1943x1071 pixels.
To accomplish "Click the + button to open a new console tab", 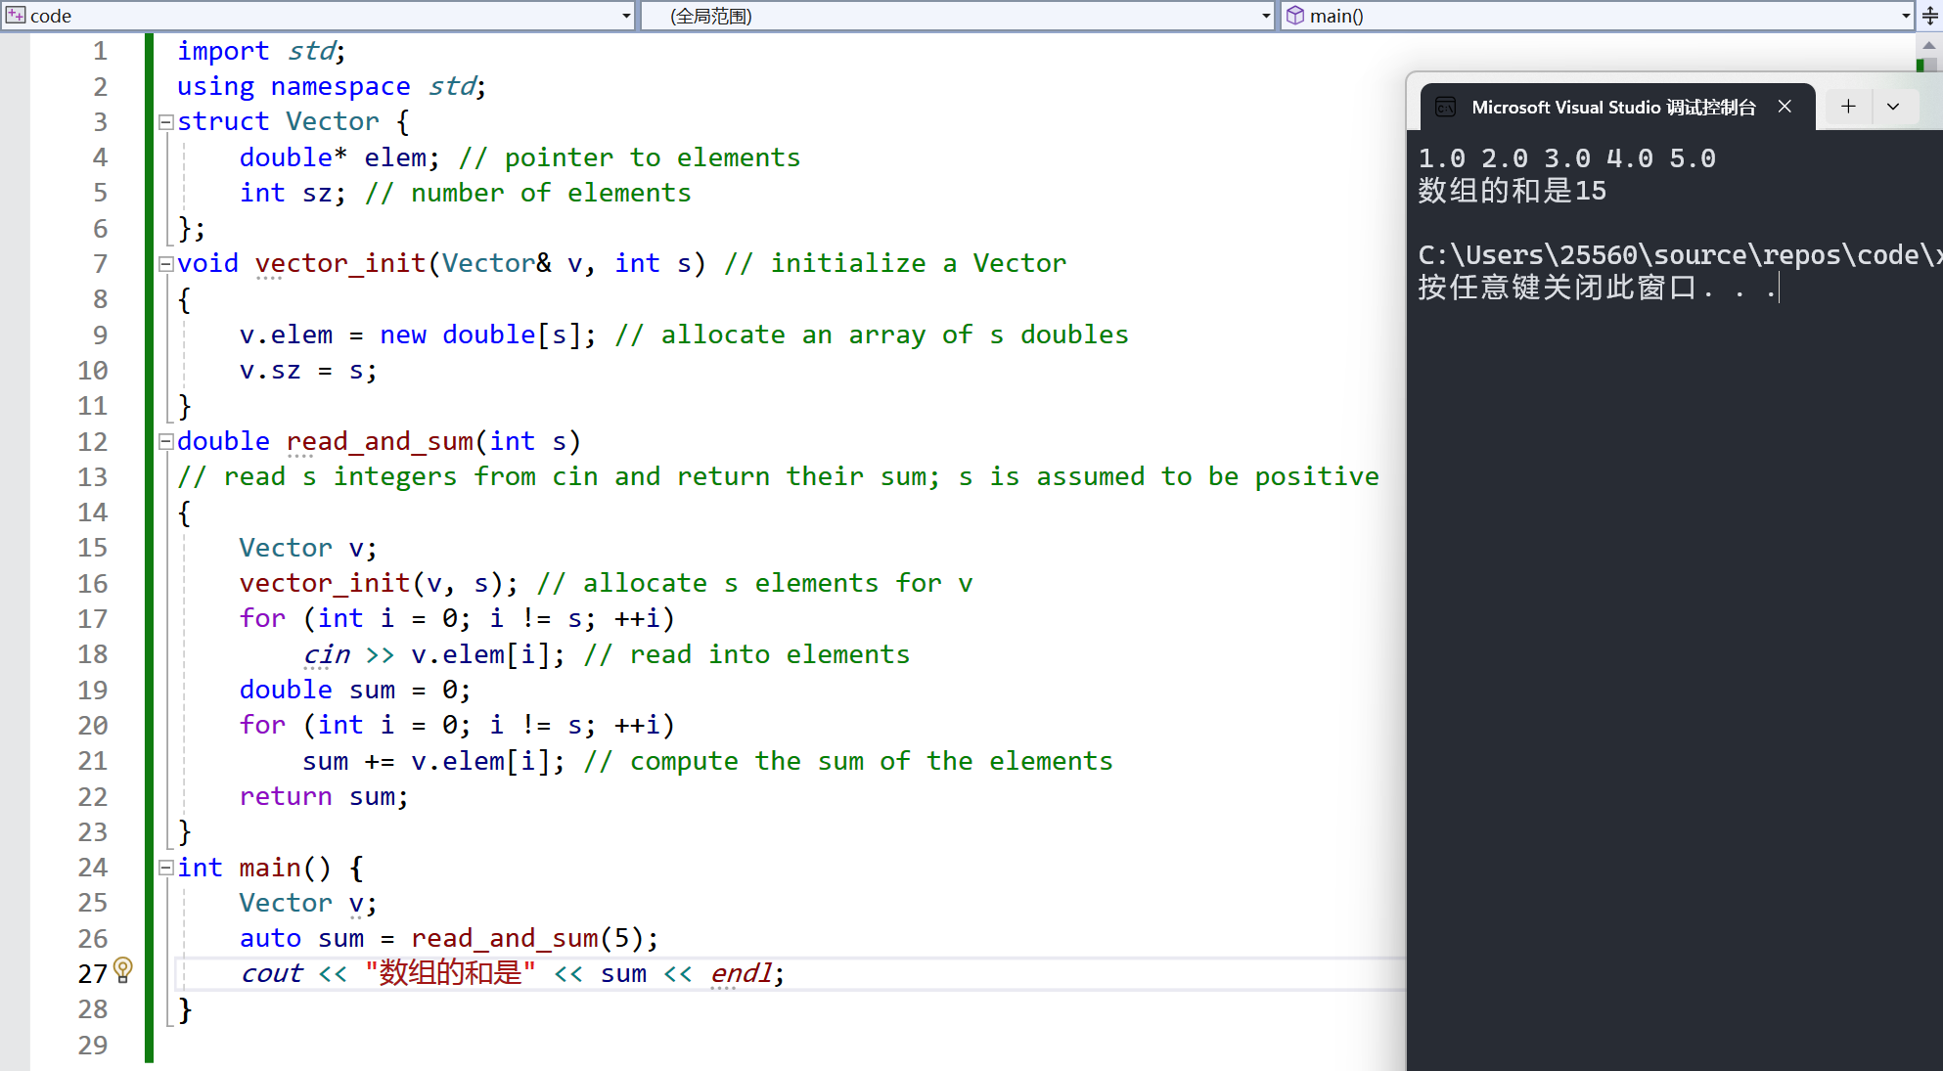I will [1847, 106].
